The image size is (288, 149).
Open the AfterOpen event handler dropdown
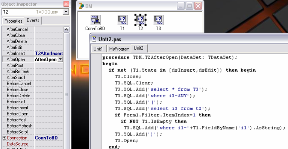[60, 59]
